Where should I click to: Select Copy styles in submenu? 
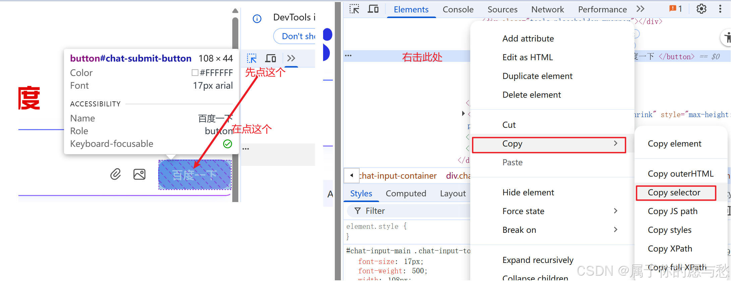click(x=669, y=230)
